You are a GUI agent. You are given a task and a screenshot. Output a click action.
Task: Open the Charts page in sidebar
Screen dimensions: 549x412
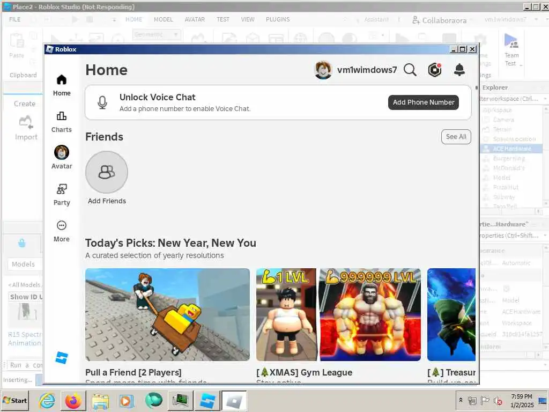coord(62,122)
